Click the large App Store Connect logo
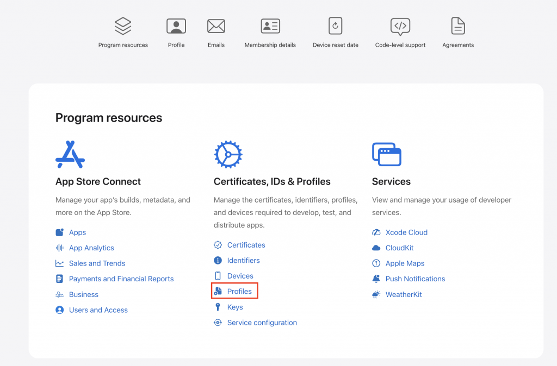 (x=70, y=154)
